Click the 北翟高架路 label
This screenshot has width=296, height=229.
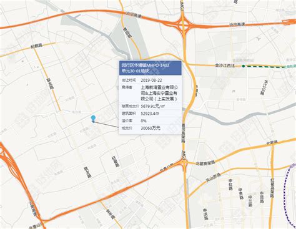pos(205,163)
